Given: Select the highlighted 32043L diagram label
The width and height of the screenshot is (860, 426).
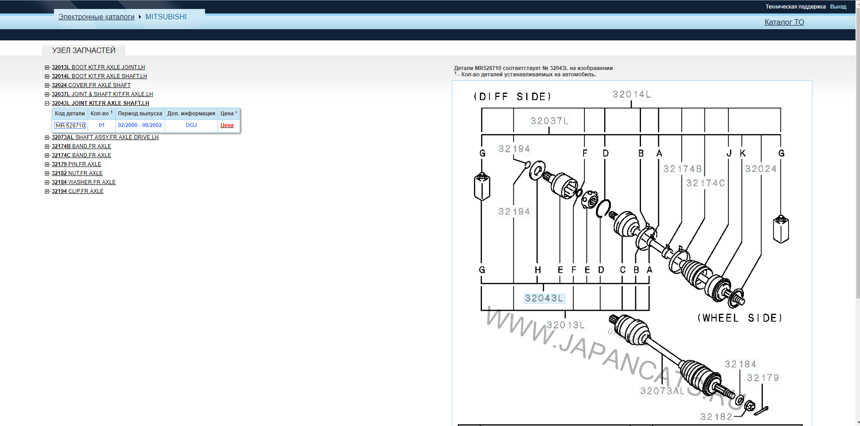Looking at the screenshot, I should pos(544,298).
